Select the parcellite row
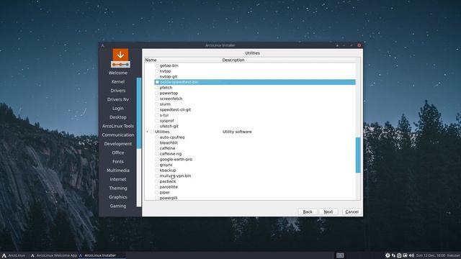This screenshot has height=259, width=461. tap(254, 187)
